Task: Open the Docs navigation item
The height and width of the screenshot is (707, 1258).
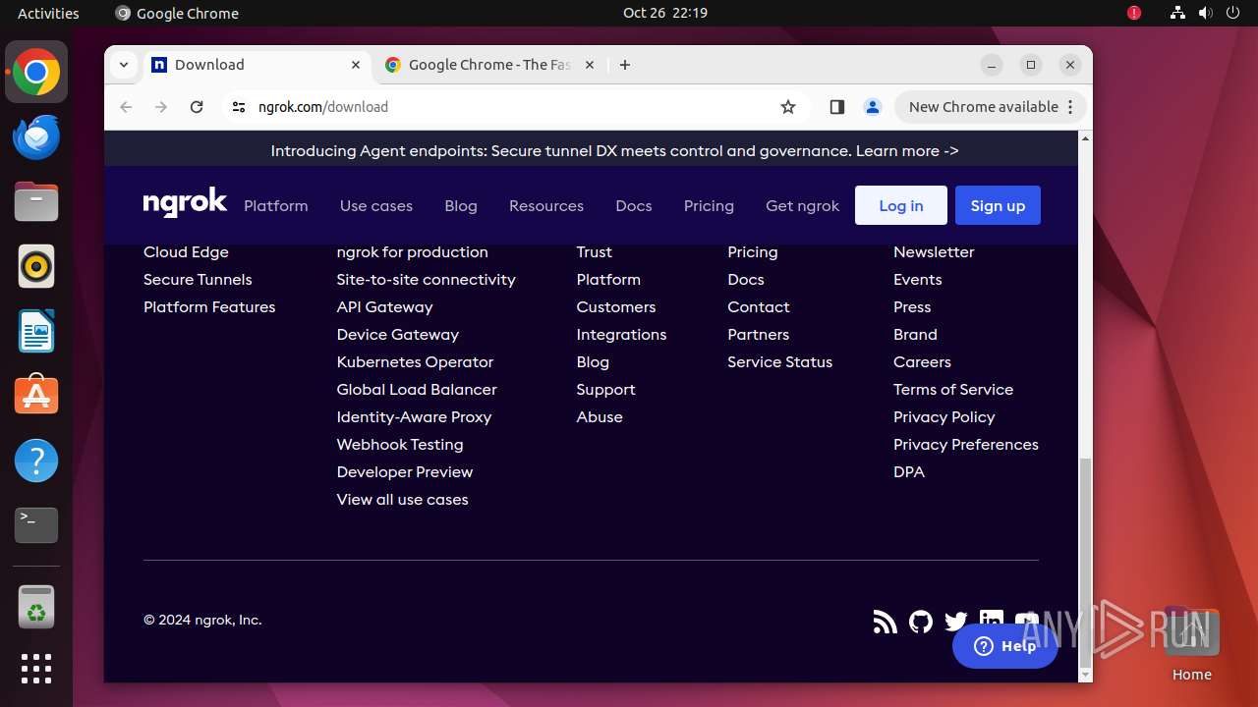Action: 634,205
